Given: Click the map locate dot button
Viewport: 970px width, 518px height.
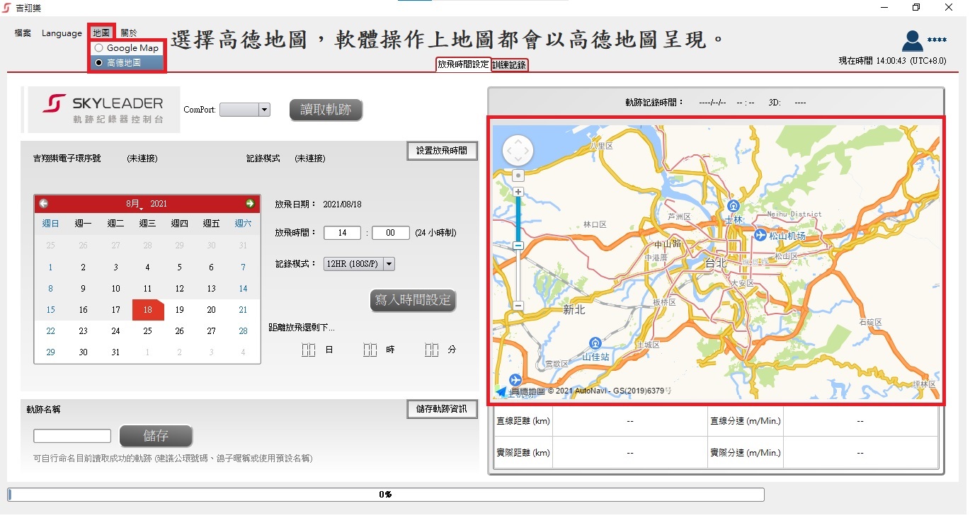Looking at the screenshot, I should [518, 175].
